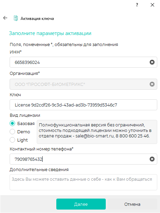Click the Далее button
The width and height of the screenshot is (160, 213).
[x=81, y=204]
